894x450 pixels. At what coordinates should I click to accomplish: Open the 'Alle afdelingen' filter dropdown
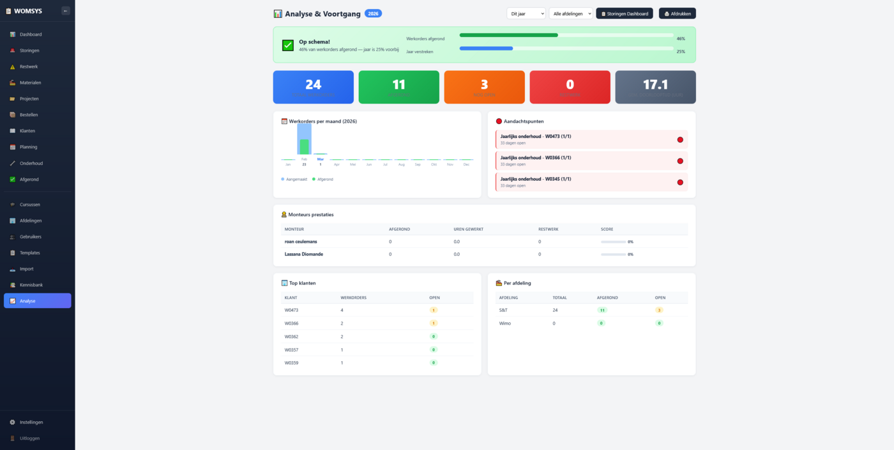pyautogui.click(x=570, y=13)
